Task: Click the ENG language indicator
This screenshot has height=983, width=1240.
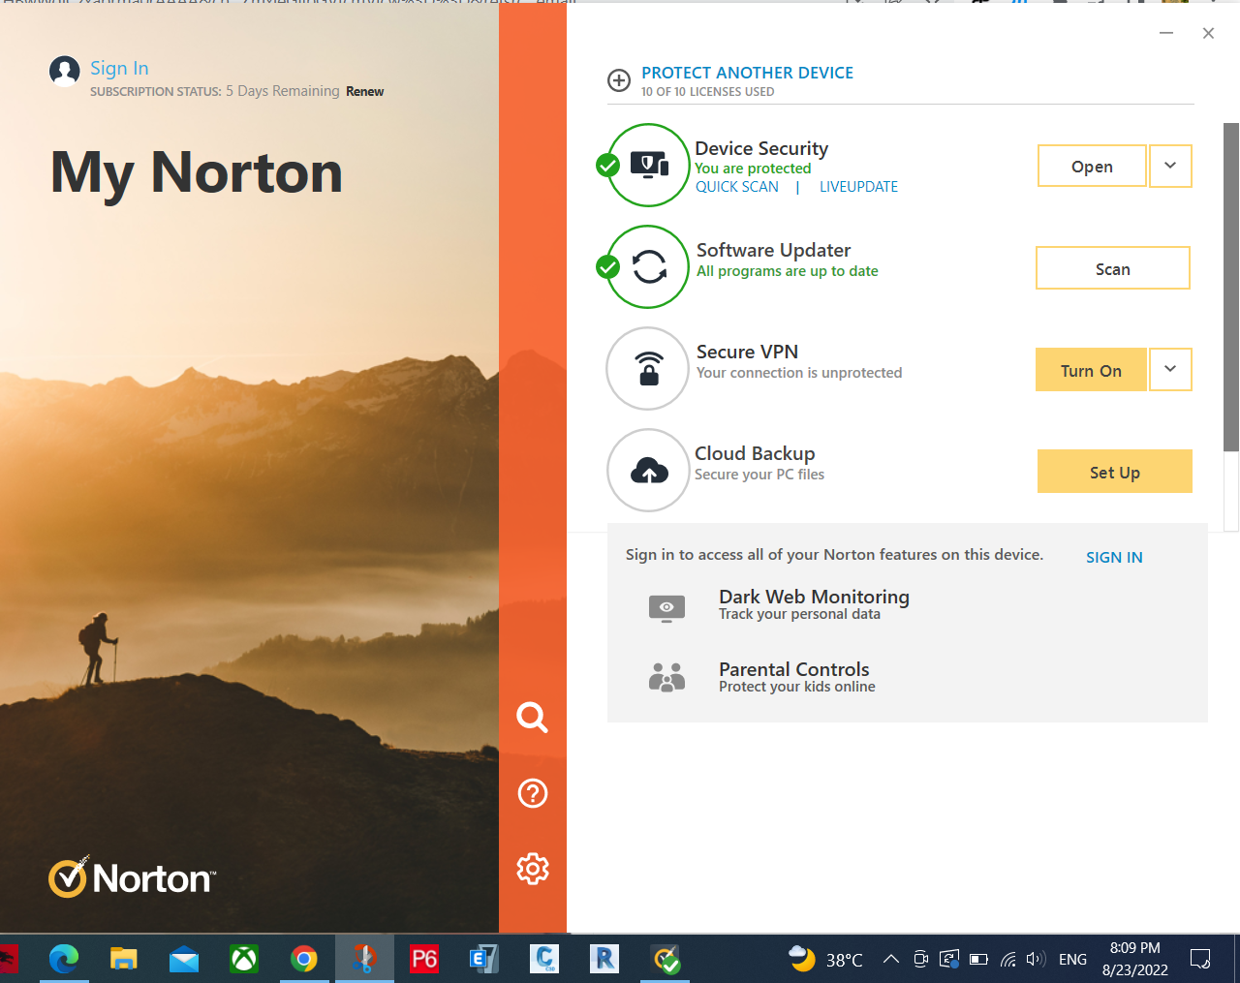Action: tap(1072, 960)
